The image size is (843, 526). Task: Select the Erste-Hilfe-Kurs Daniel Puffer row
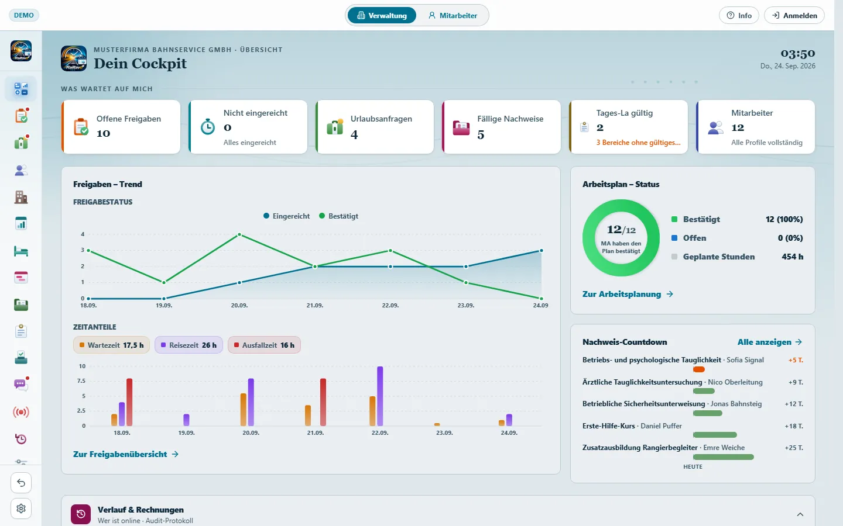point(693,430)
